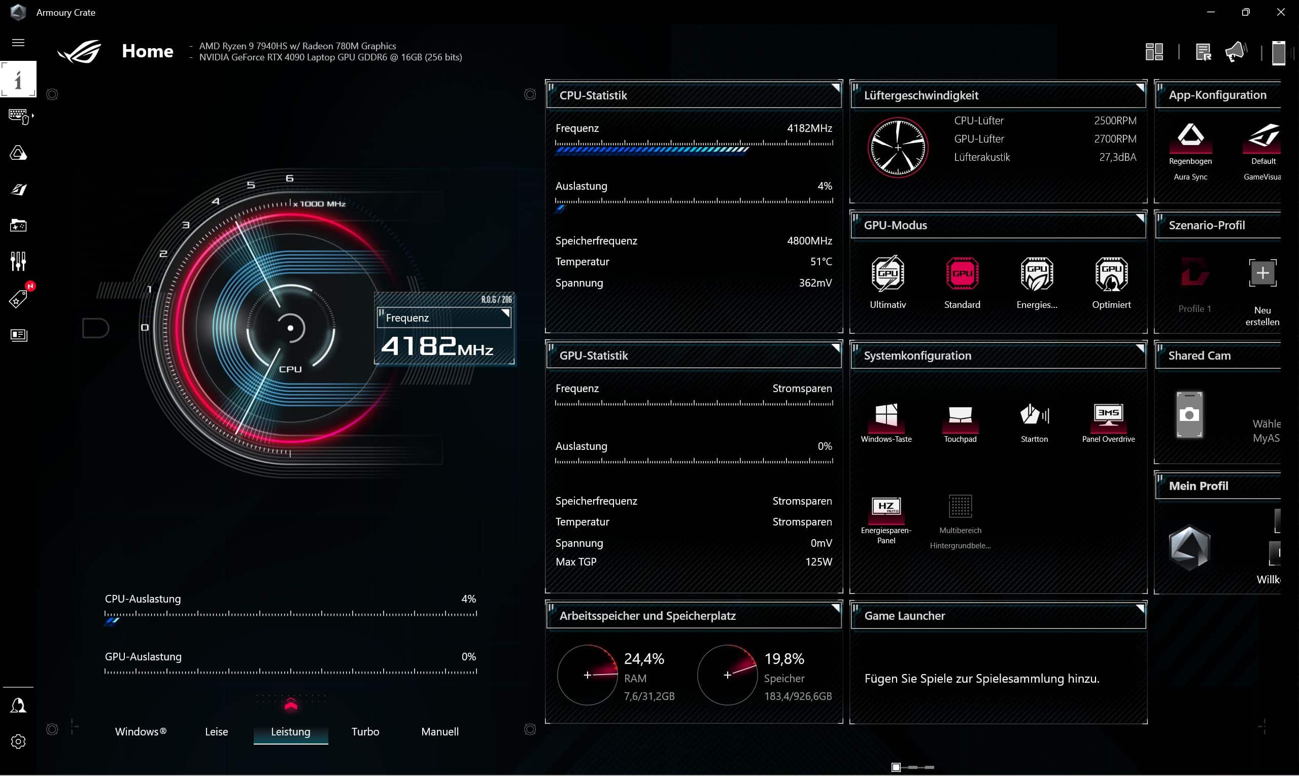Viewport: 1299px width, 776px height.
Task: Open the Frequenz gauge dropdown
Action: tap(505, 313)
